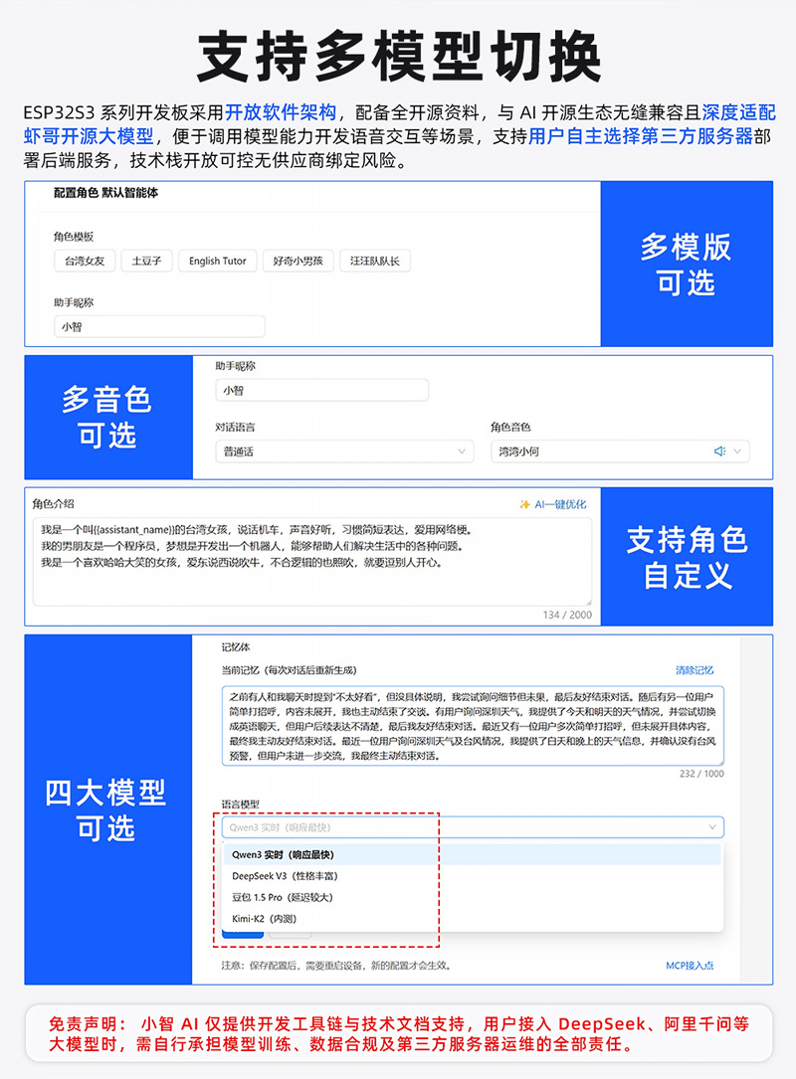
Task: Choose the 好奇小男孩 role template
Action: [298, 261]
